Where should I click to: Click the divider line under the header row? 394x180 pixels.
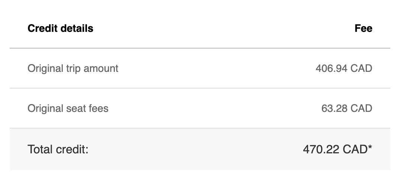click(200, 48)
